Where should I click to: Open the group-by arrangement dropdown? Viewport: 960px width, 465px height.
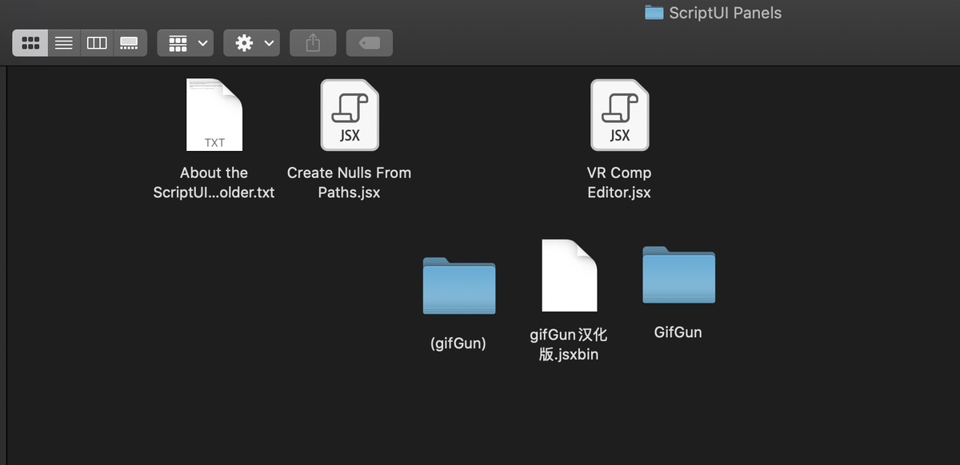point(186,43)
